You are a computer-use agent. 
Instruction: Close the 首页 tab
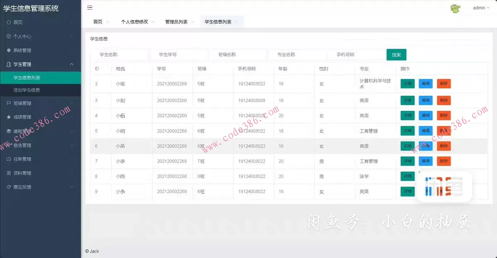[107, 21]
